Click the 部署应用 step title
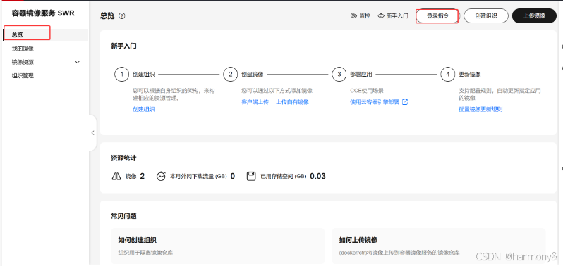Screen dimensions: 563x266 click(x=361, y=75)
